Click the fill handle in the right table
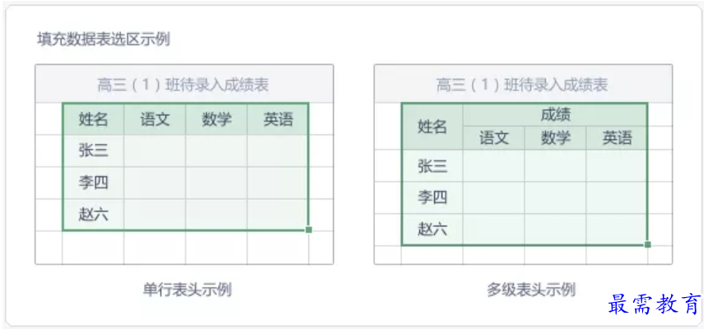The height and width of the screenshot is (330, 708). 647,244
